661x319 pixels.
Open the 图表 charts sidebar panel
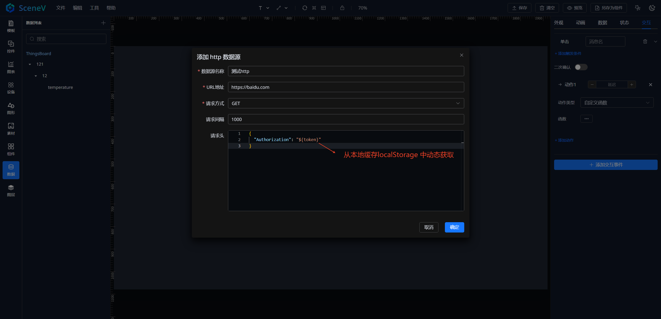(x=11, y=67)
